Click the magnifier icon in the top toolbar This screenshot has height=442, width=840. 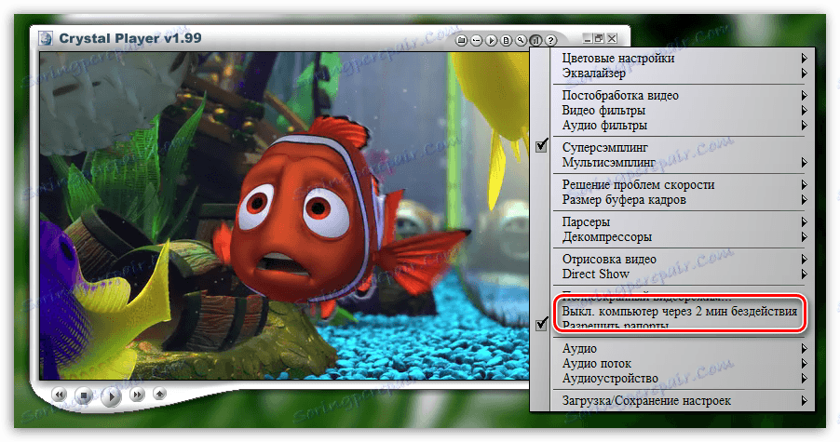pyautogui.click(x=521, y=41)
